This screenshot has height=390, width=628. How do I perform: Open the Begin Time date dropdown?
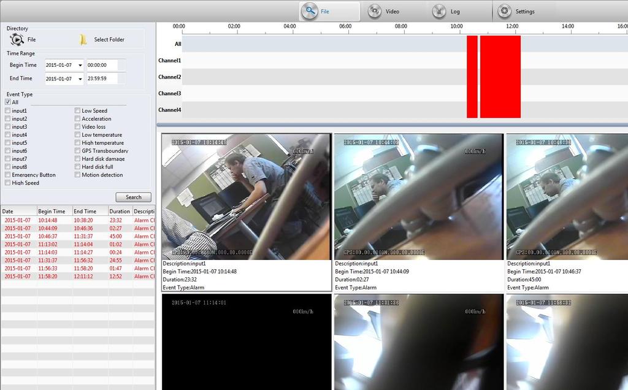click(x=80, y=65)
